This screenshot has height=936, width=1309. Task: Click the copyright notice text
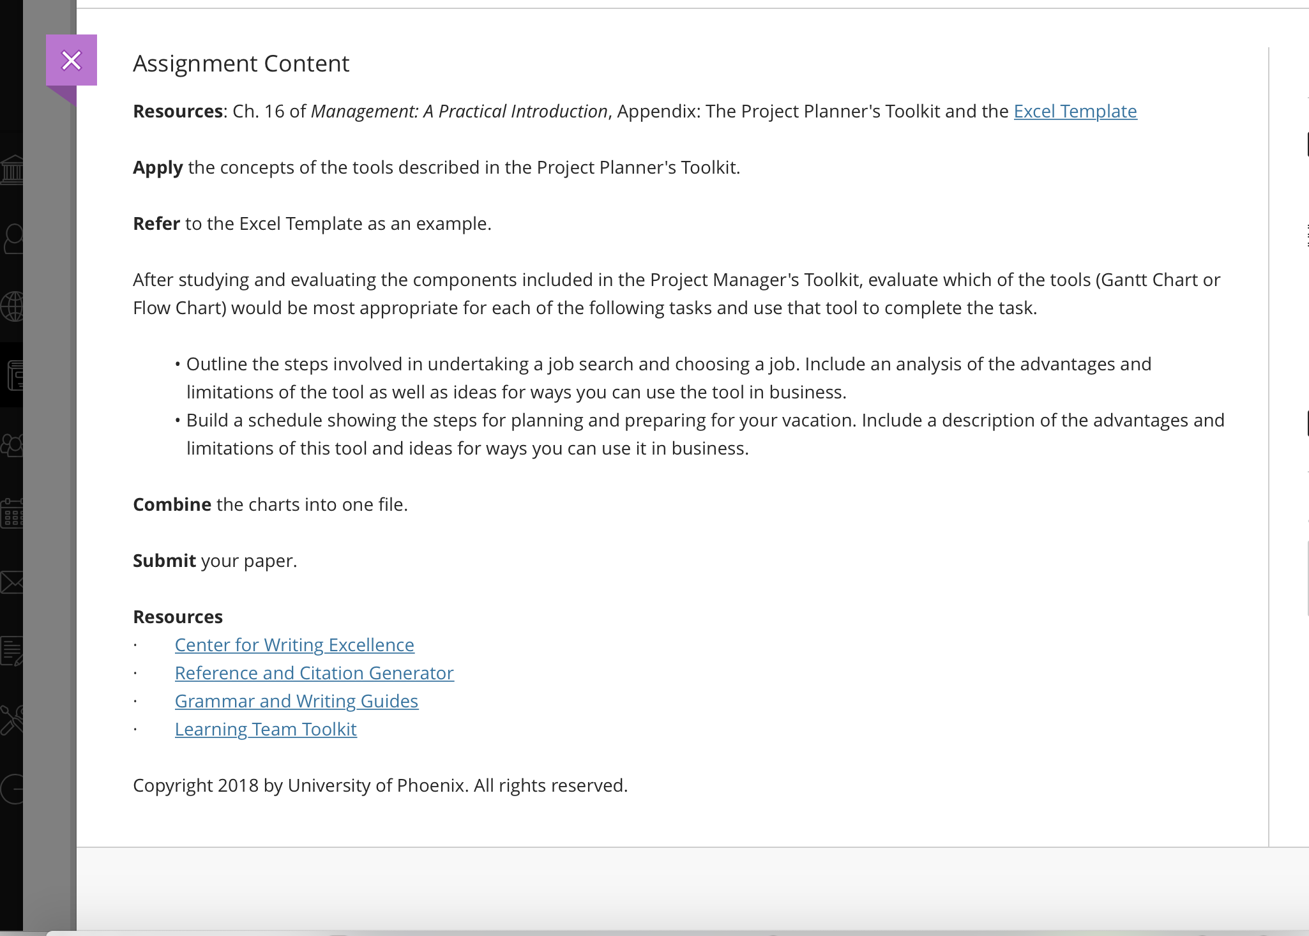pyautogui.click(x=380, y=785)
